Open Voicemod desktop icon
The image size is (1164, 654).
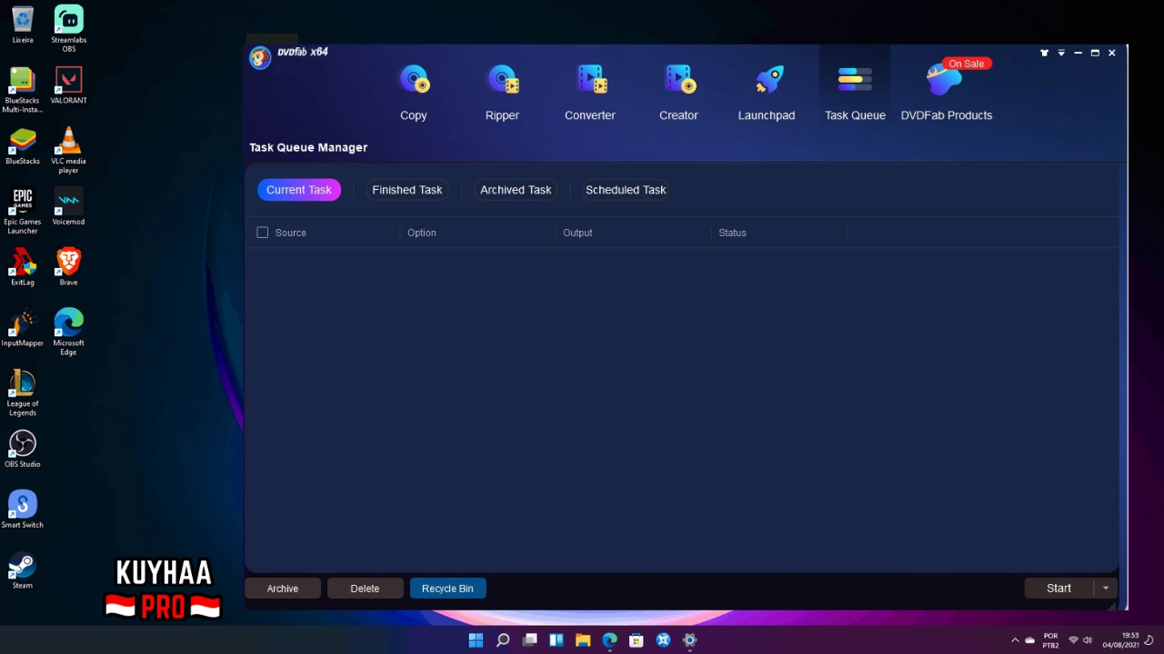(69, 207)
